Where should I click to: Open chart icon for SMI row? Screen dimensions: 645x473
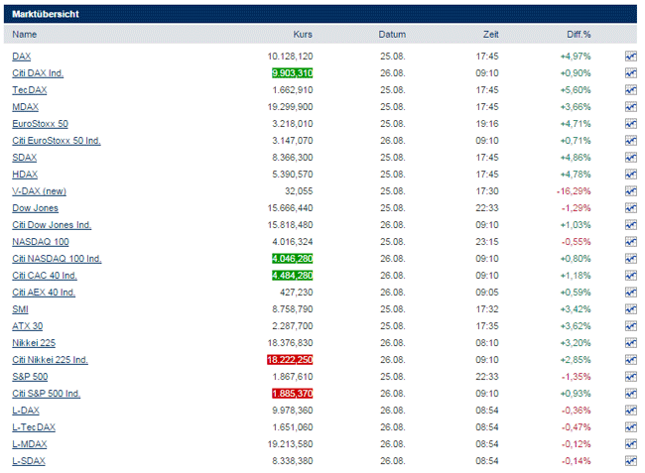tap(630, 309)
